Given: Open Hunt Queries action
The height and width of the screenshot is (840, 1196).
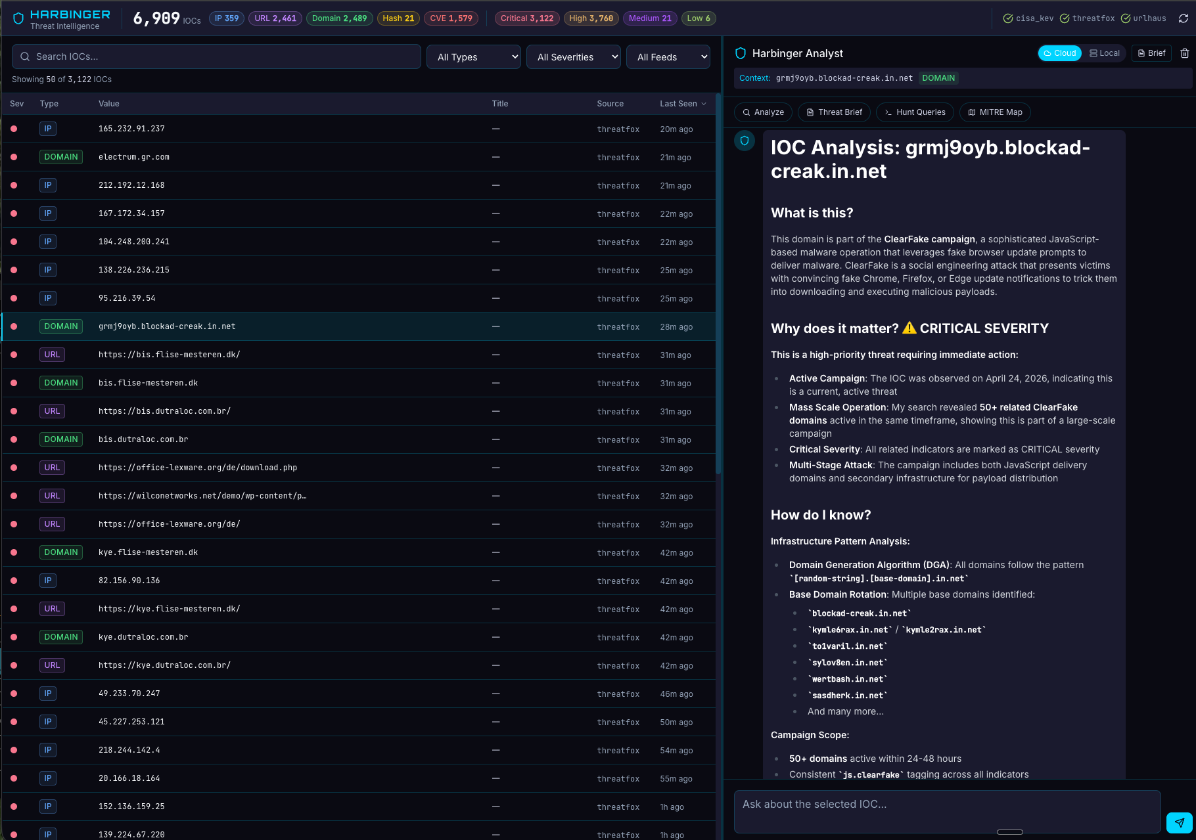Looking at the screenshot, I should (x=915, y=112).
